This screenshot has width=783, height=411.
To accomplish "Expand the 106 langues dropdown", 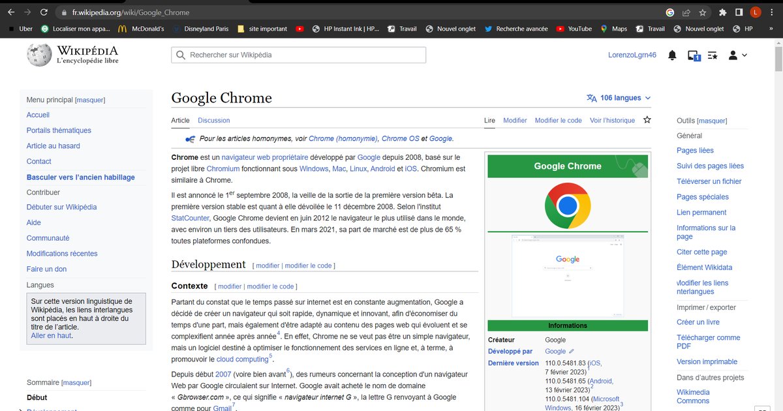I will 619,98.
